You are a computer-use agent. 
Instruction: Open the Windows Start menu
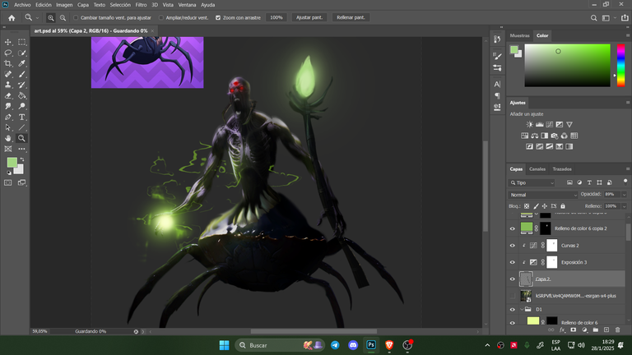[x=224, y=345]
